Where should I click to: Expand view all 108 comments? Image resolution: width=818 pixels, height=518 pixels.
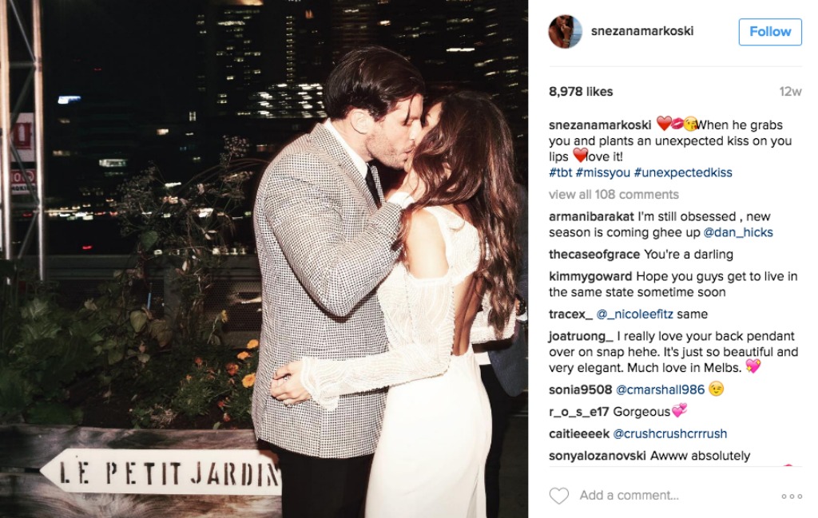click(x=613, y=195)
